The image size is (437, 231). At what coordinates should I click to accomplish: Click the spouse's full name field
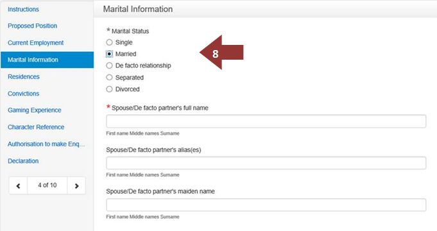[x=266, y=121]
